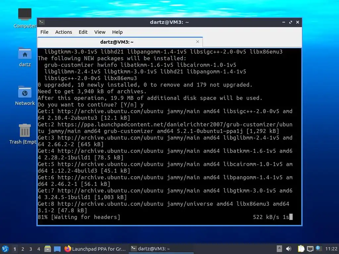The height and width of the screenshot is (254, 339).
Task: Click the 'Do you want to continue? [Y/n] y' line
Action: [x=91, y=105]
